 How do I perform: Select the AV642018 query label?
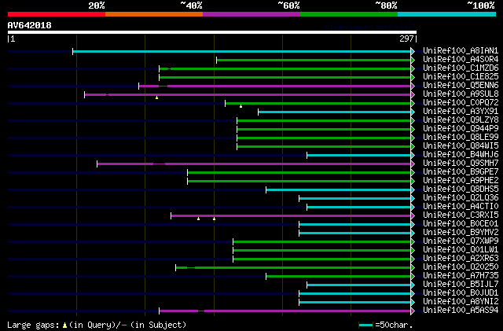click(30, 25)
